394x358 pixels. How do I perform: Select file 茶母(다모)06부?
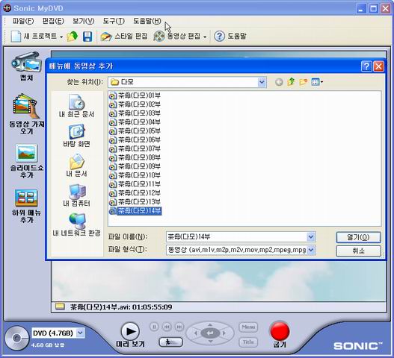click(x=135, y=139)
